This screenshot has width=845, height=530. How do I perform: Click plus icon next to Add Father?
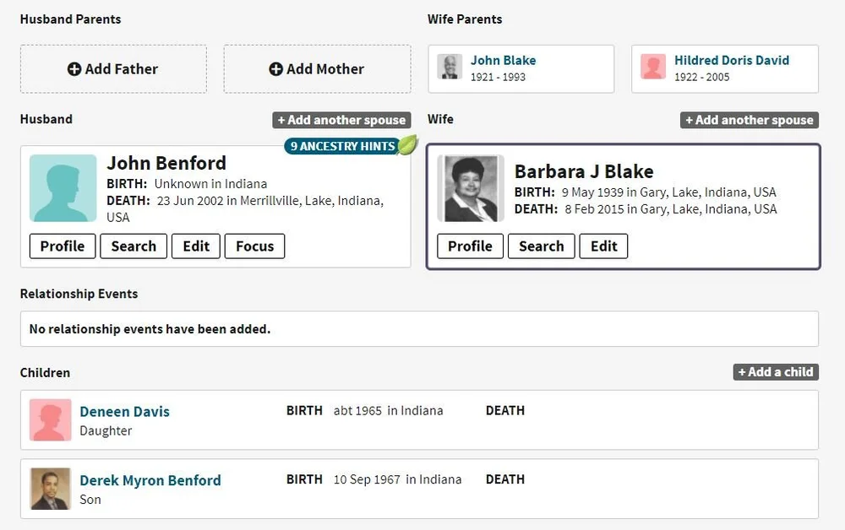pos(74,69)
